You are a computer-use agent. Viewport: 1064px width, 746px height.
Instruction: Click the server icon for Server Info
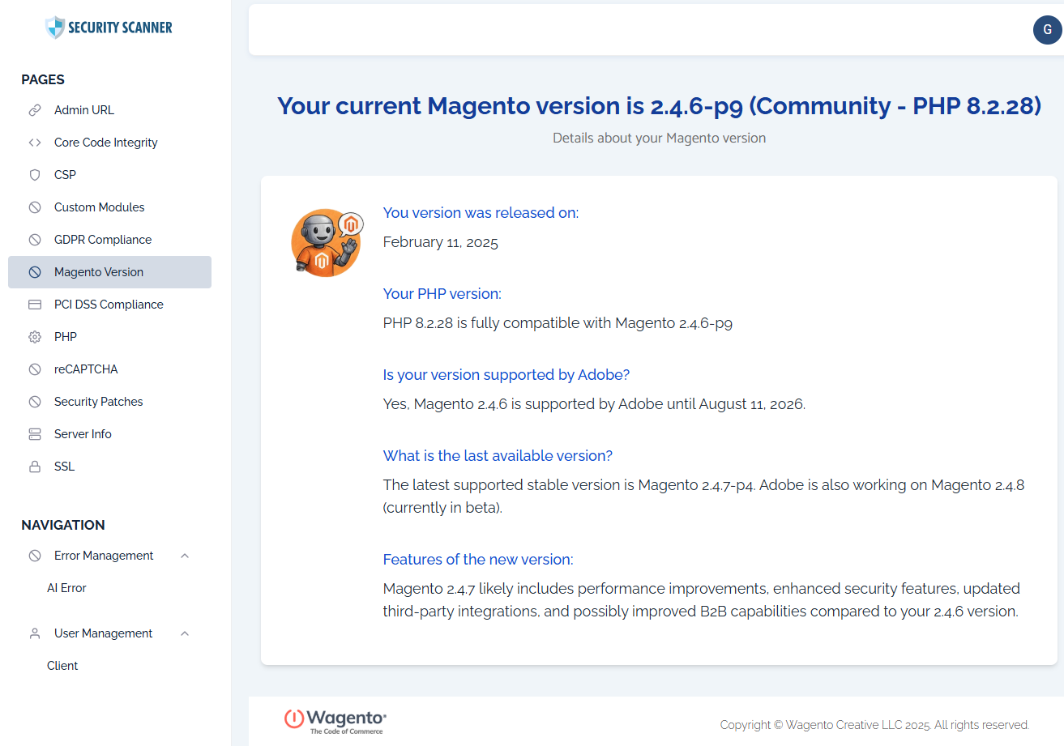pos(35,434)
